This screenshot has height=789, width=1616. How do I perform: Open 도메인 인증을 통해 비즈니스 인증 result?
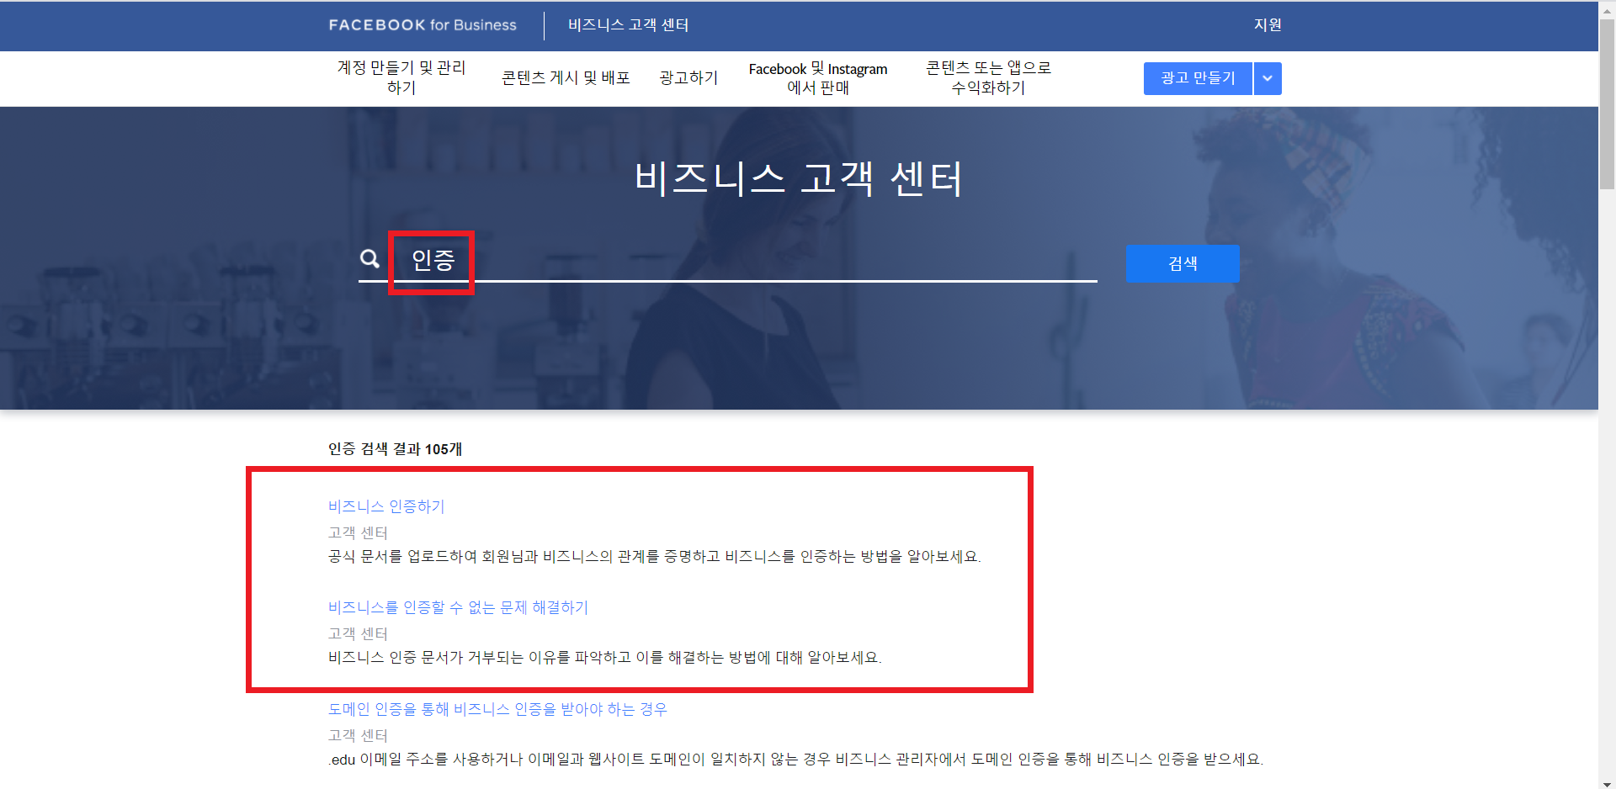pos(497,709)
